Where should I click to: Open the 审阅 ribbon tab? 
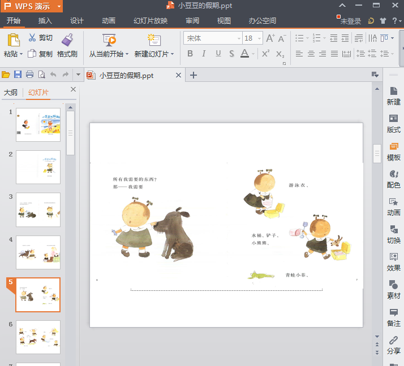tap(192, 20)
